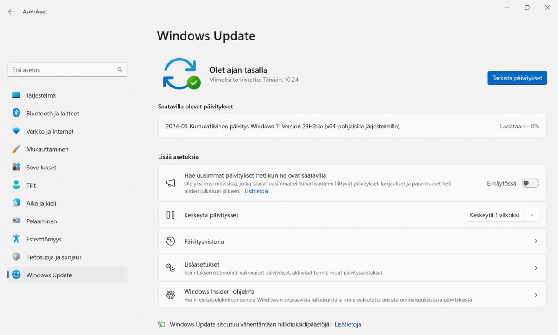The image size is (558, 335).
Task: Open Esteettömyys category
Action: [67, 239]
